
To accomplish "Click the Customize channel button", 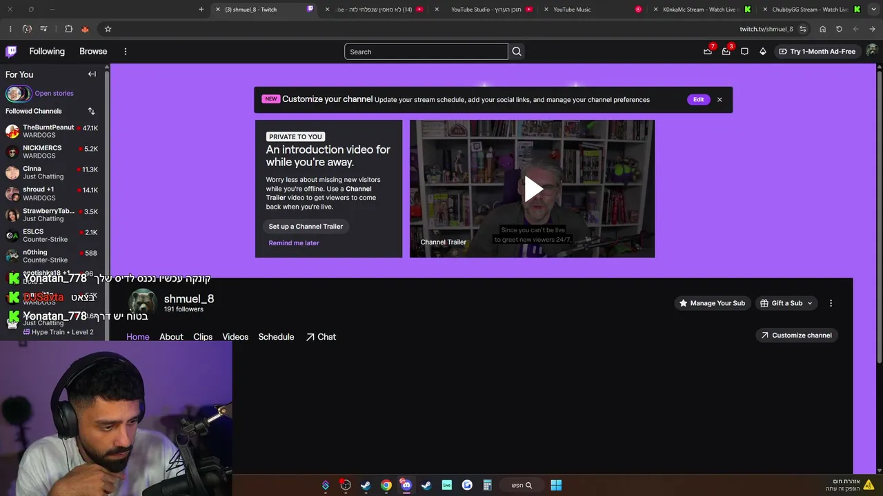I will pyautogui.click(x=796, y=335).
